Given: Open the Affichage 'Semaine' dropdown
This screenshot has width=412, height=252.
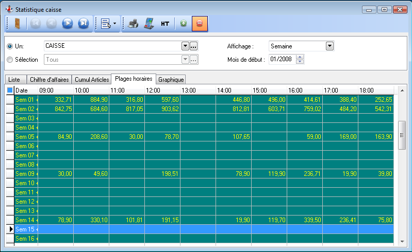Looking at the screenshot, I should (329, 46).
